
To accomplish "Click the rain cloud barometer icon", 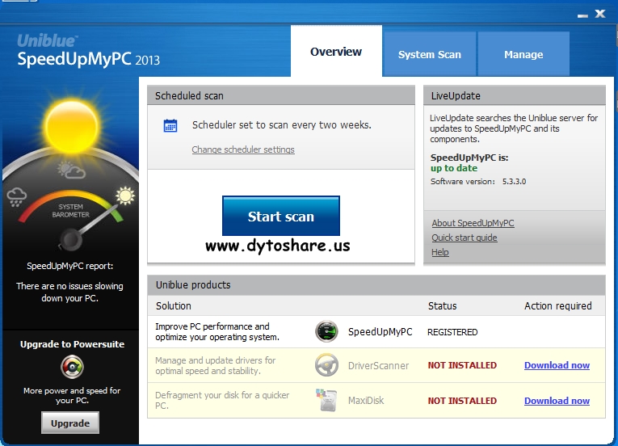I will point(16,197).
